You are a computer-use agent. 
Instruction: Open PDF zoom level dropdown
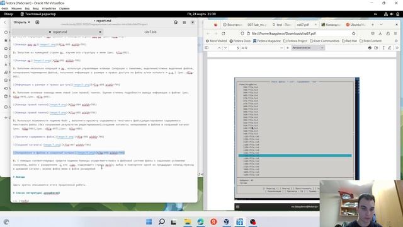(308, 48)
